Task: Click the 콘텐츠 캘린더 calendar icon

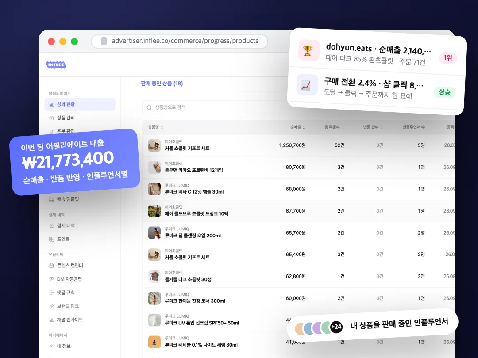Action: point(51,266)
